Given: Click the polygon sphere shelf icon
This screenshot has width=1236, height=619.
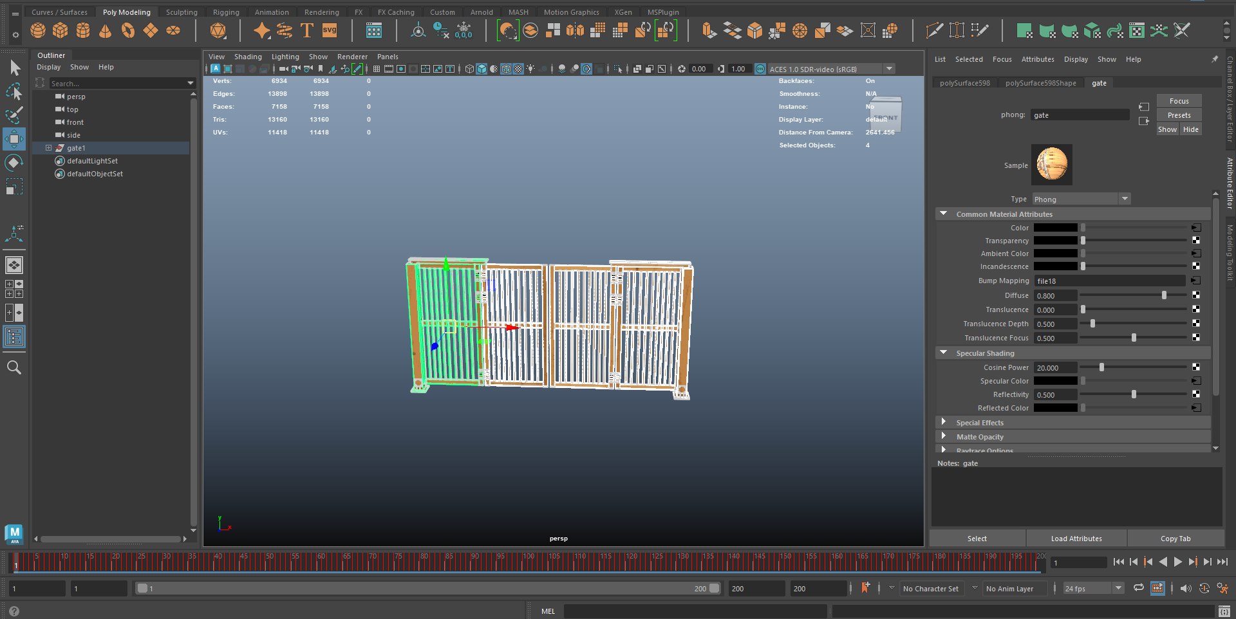Looking at the screenshot, I should coord(38,30).
